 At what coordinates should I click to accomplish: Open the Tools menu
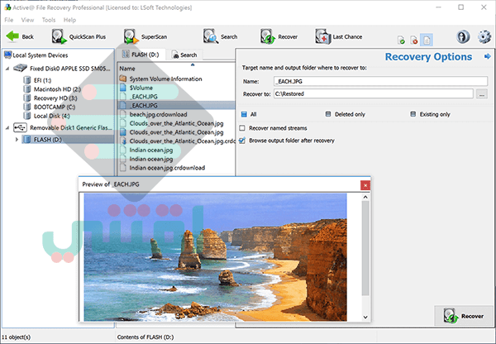coord(49,20)
